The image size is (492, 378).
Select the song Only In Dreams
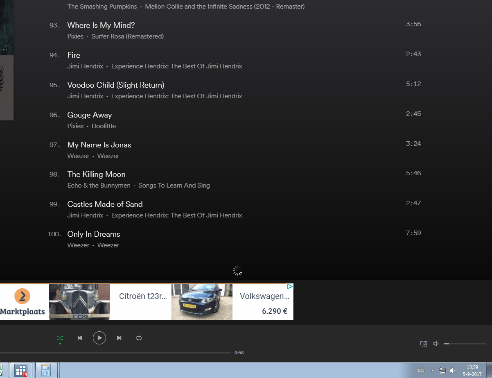click(94, 234)
